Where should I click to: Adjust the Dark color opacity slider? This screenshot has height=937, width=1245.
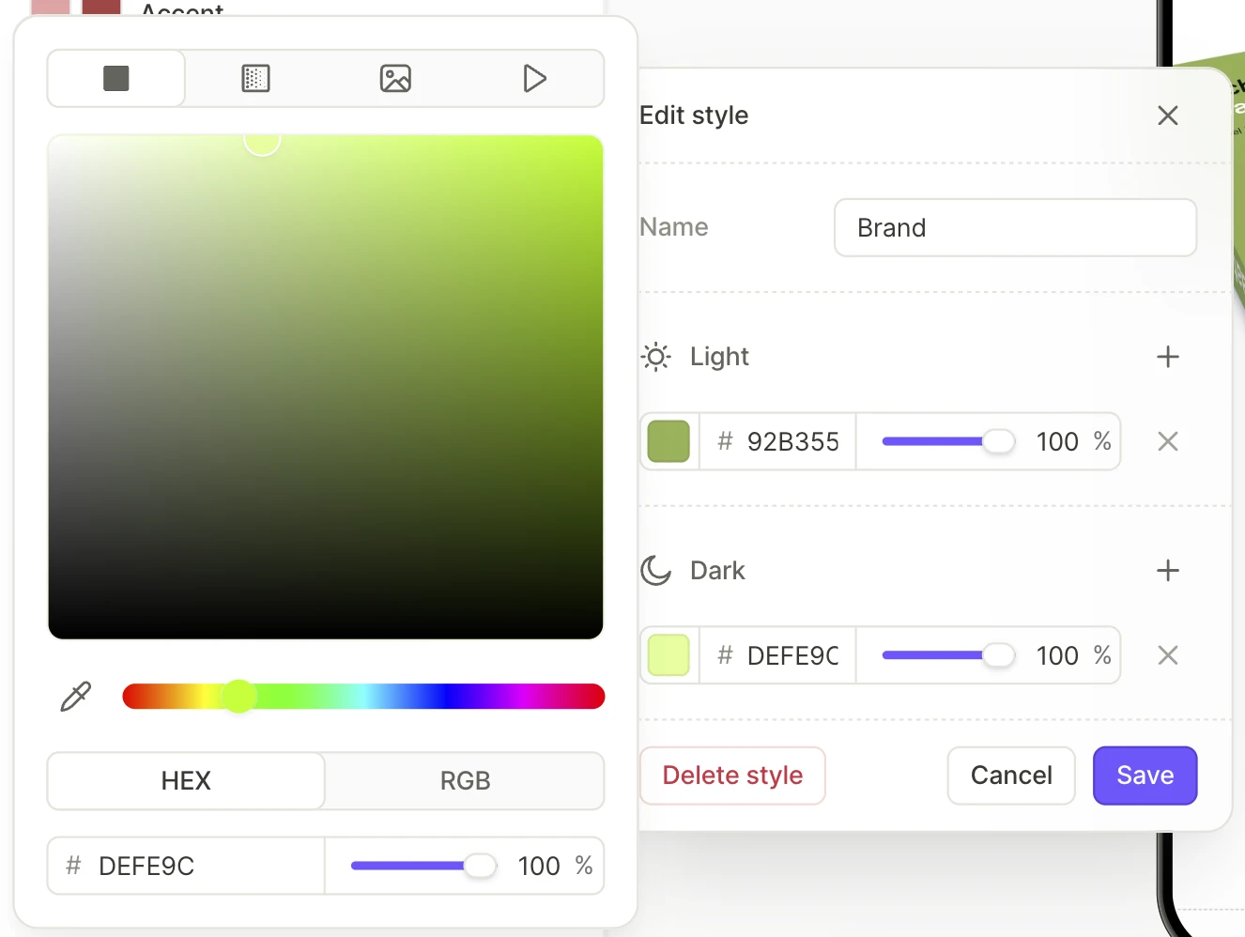(948, 655)
